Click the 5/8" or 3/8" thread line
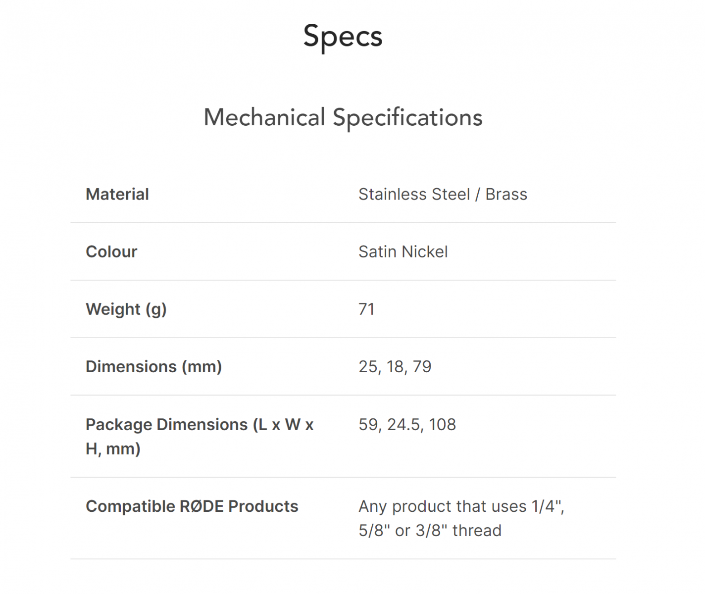Screen dimensions: 705x594 pyautogui.click(x=430, y=530)
